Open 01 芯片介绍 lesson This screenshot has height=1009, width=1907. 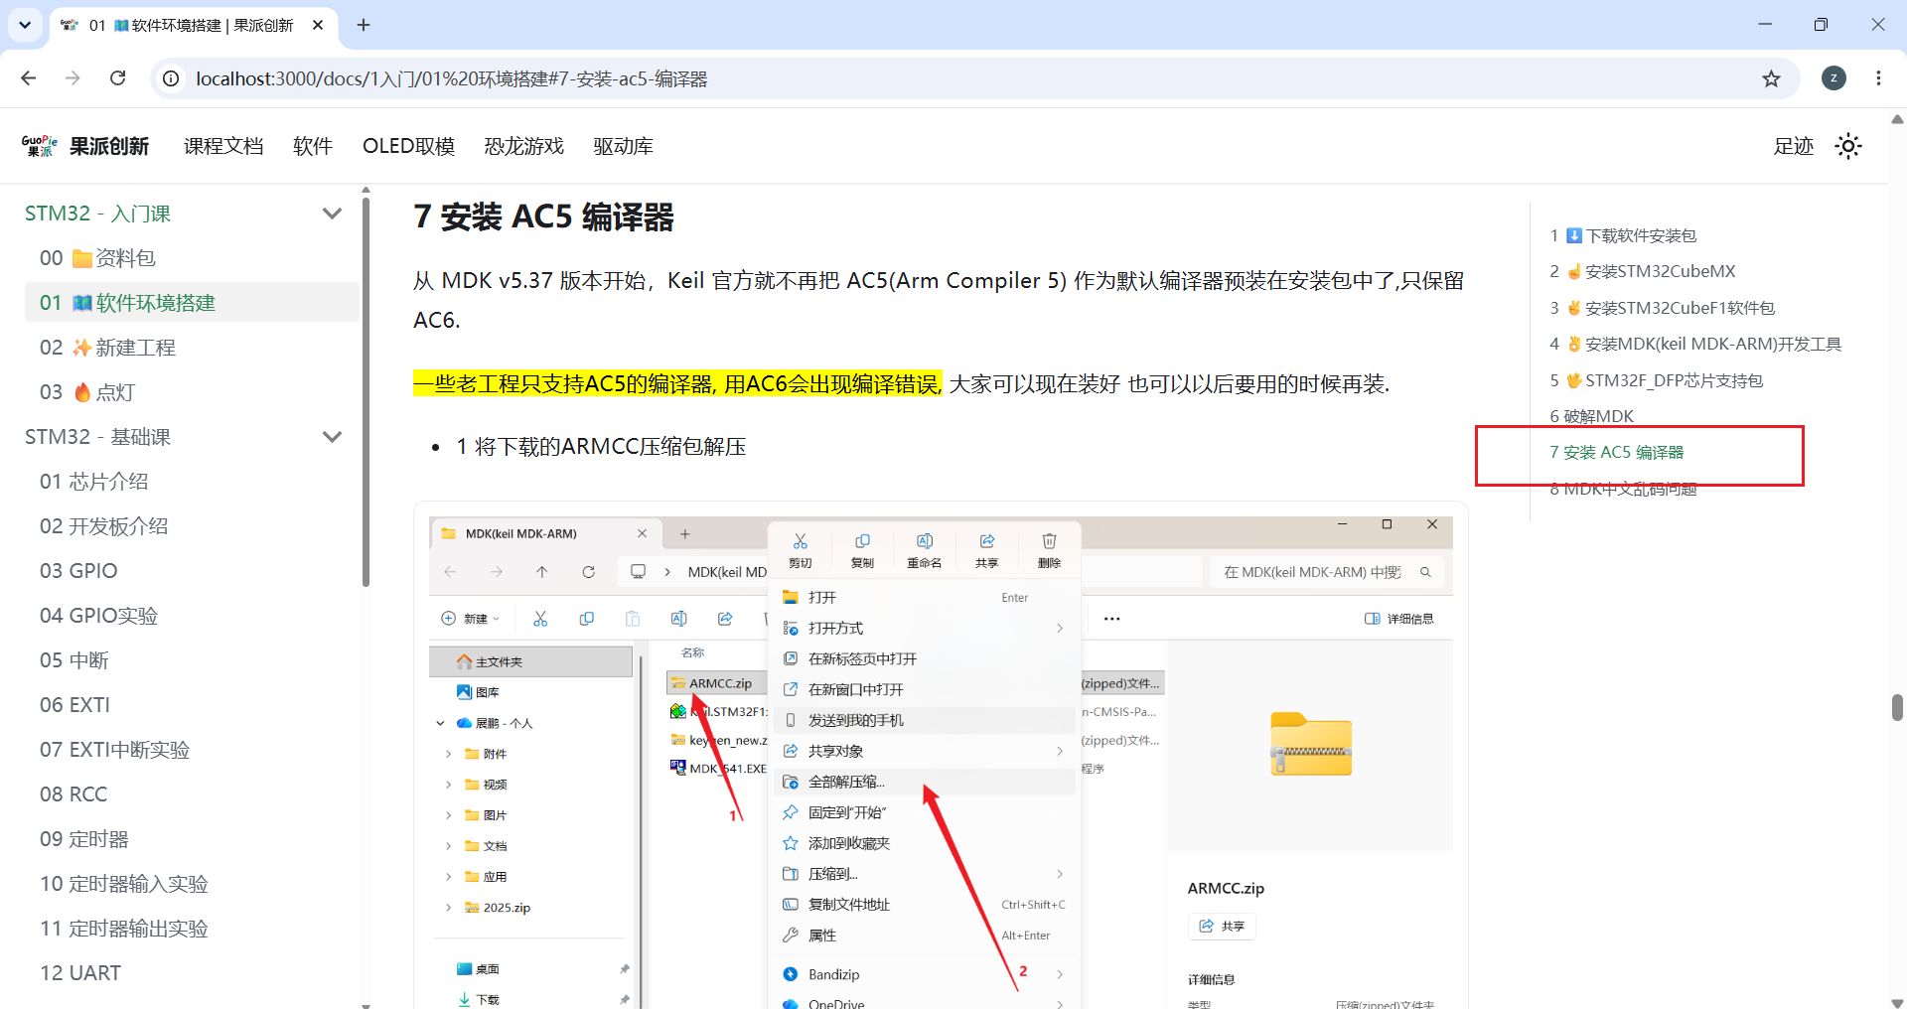tap(192, 482)
